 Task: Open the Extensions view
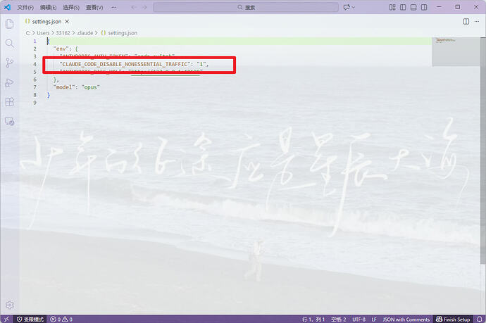10,102
